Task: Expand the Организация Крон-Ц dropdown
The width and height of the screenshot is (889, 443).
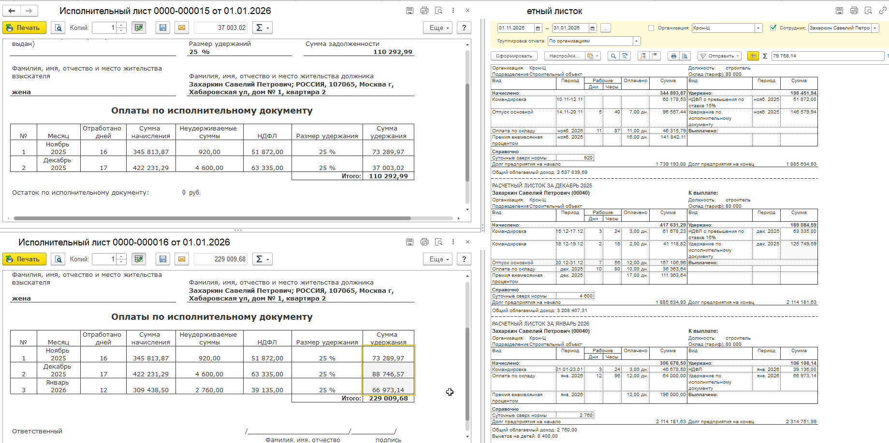Action: click(x=758, y=28)
